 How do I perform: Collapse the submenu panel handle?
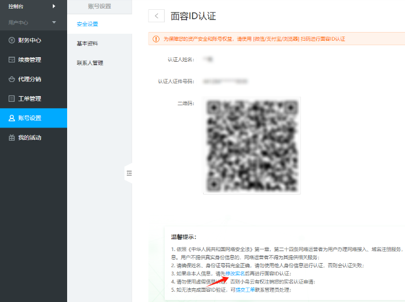(x=128, y=173)
